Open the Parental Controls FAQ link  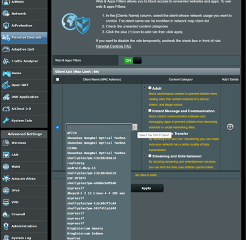[113, 46]
